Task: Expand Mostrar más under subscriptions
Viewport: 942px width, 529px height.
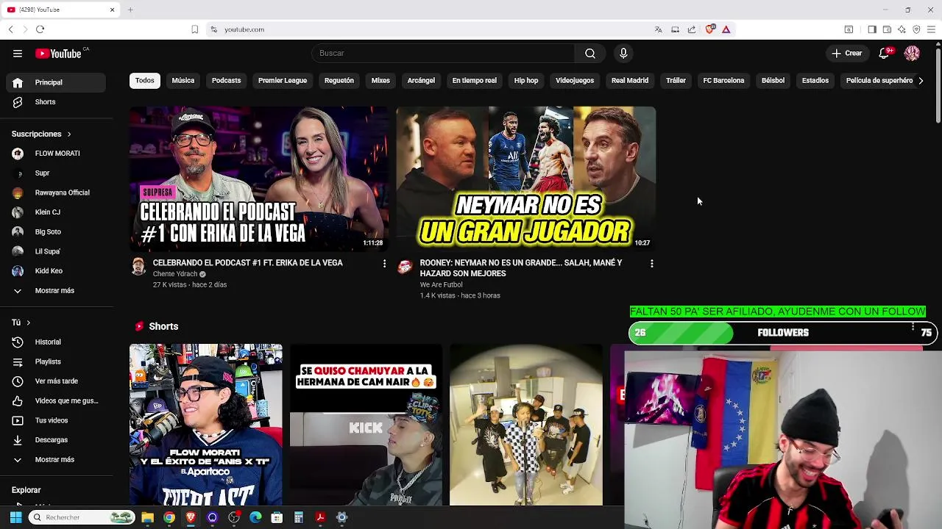Action: point(57,290)
